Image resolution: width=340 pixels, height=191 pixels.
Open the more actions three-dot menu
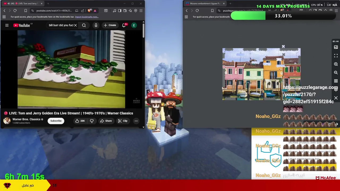tap(136, 121)
